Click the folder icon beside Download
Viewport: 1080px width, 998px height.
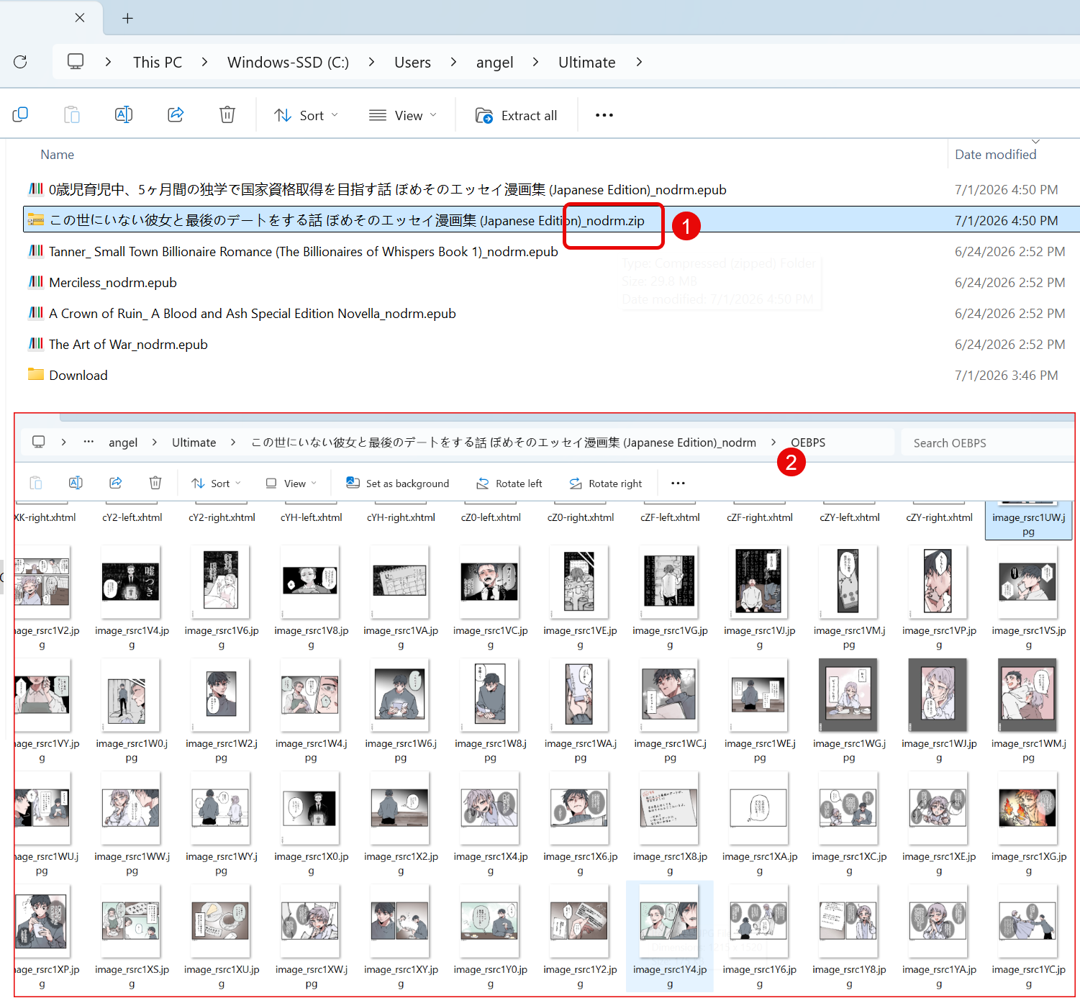pos(36,374)
